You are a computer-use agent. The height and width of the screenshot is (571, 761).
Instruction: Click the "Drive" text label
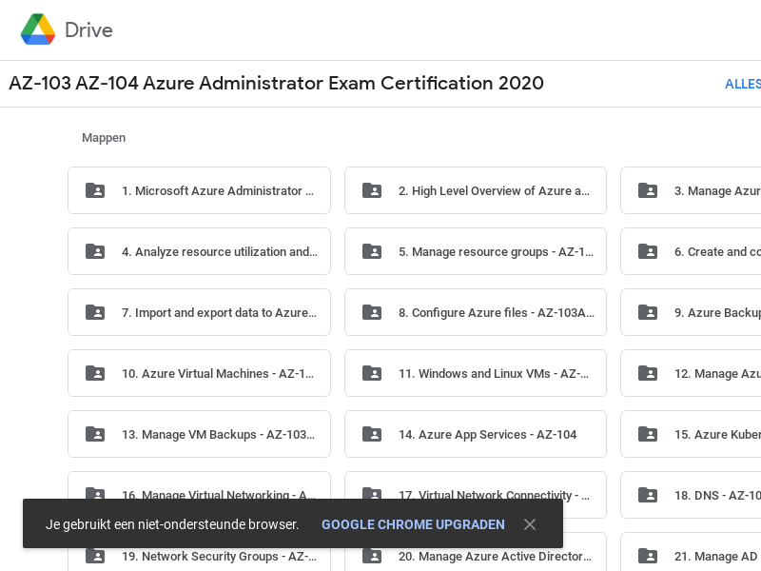pyautogui.click(x=88, y=30)
